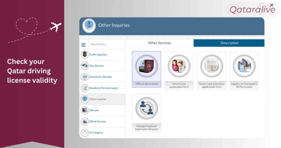Click the exclamation icon in Other Inquiries header

pos(89,26)
